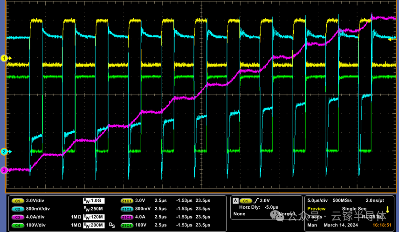Select the Z1C4 zoom badge
This screenshot has height=232, width=399.
pyautogui.click(x=127, y=225)
